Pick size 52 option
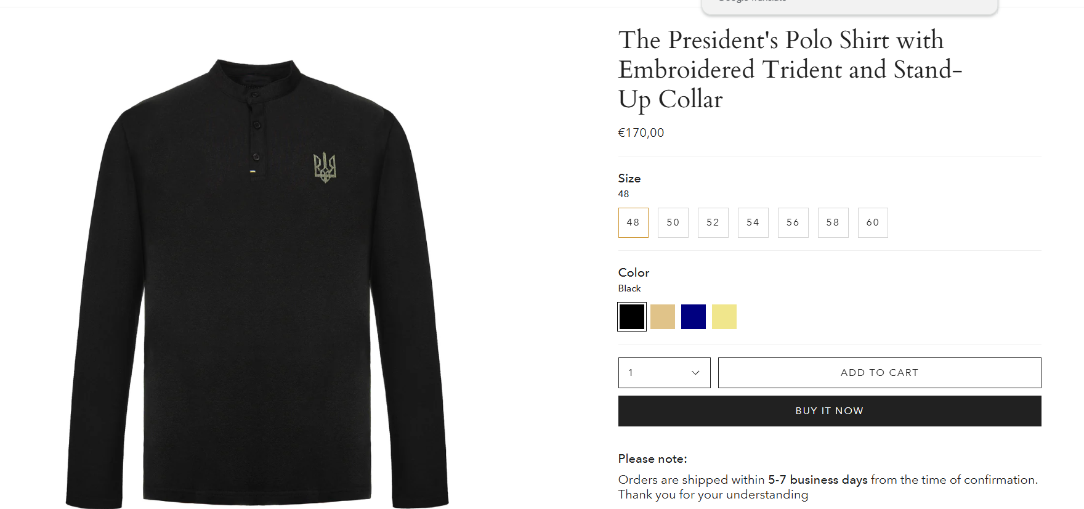Viewport: 1084px width, 509px height. coord(713,222)
